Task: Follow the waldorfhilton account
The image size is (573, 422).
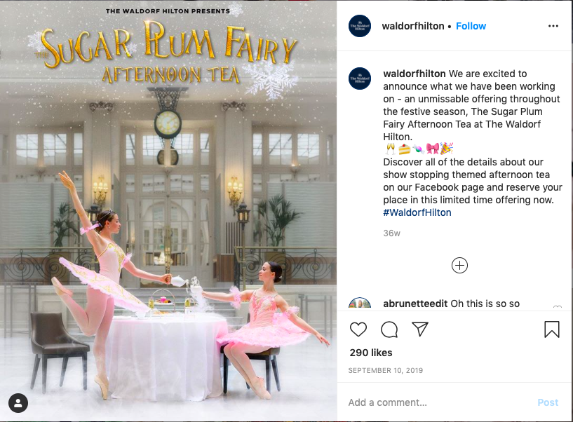Action: tap(471, 27)
